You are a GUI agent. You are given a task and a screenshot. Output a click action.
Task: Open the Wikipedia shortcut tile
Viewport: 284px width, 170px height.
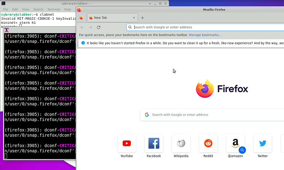pyautogui.click(x=181, y=143)
